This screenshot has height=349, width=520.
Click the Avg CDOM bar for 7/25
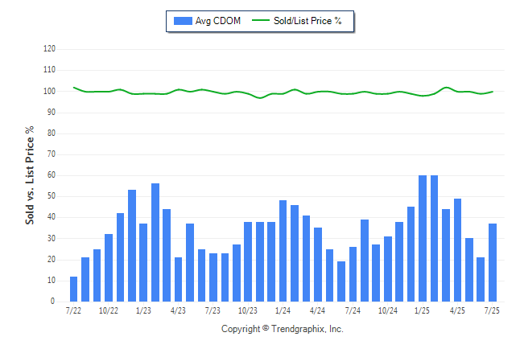click(493, 262)
